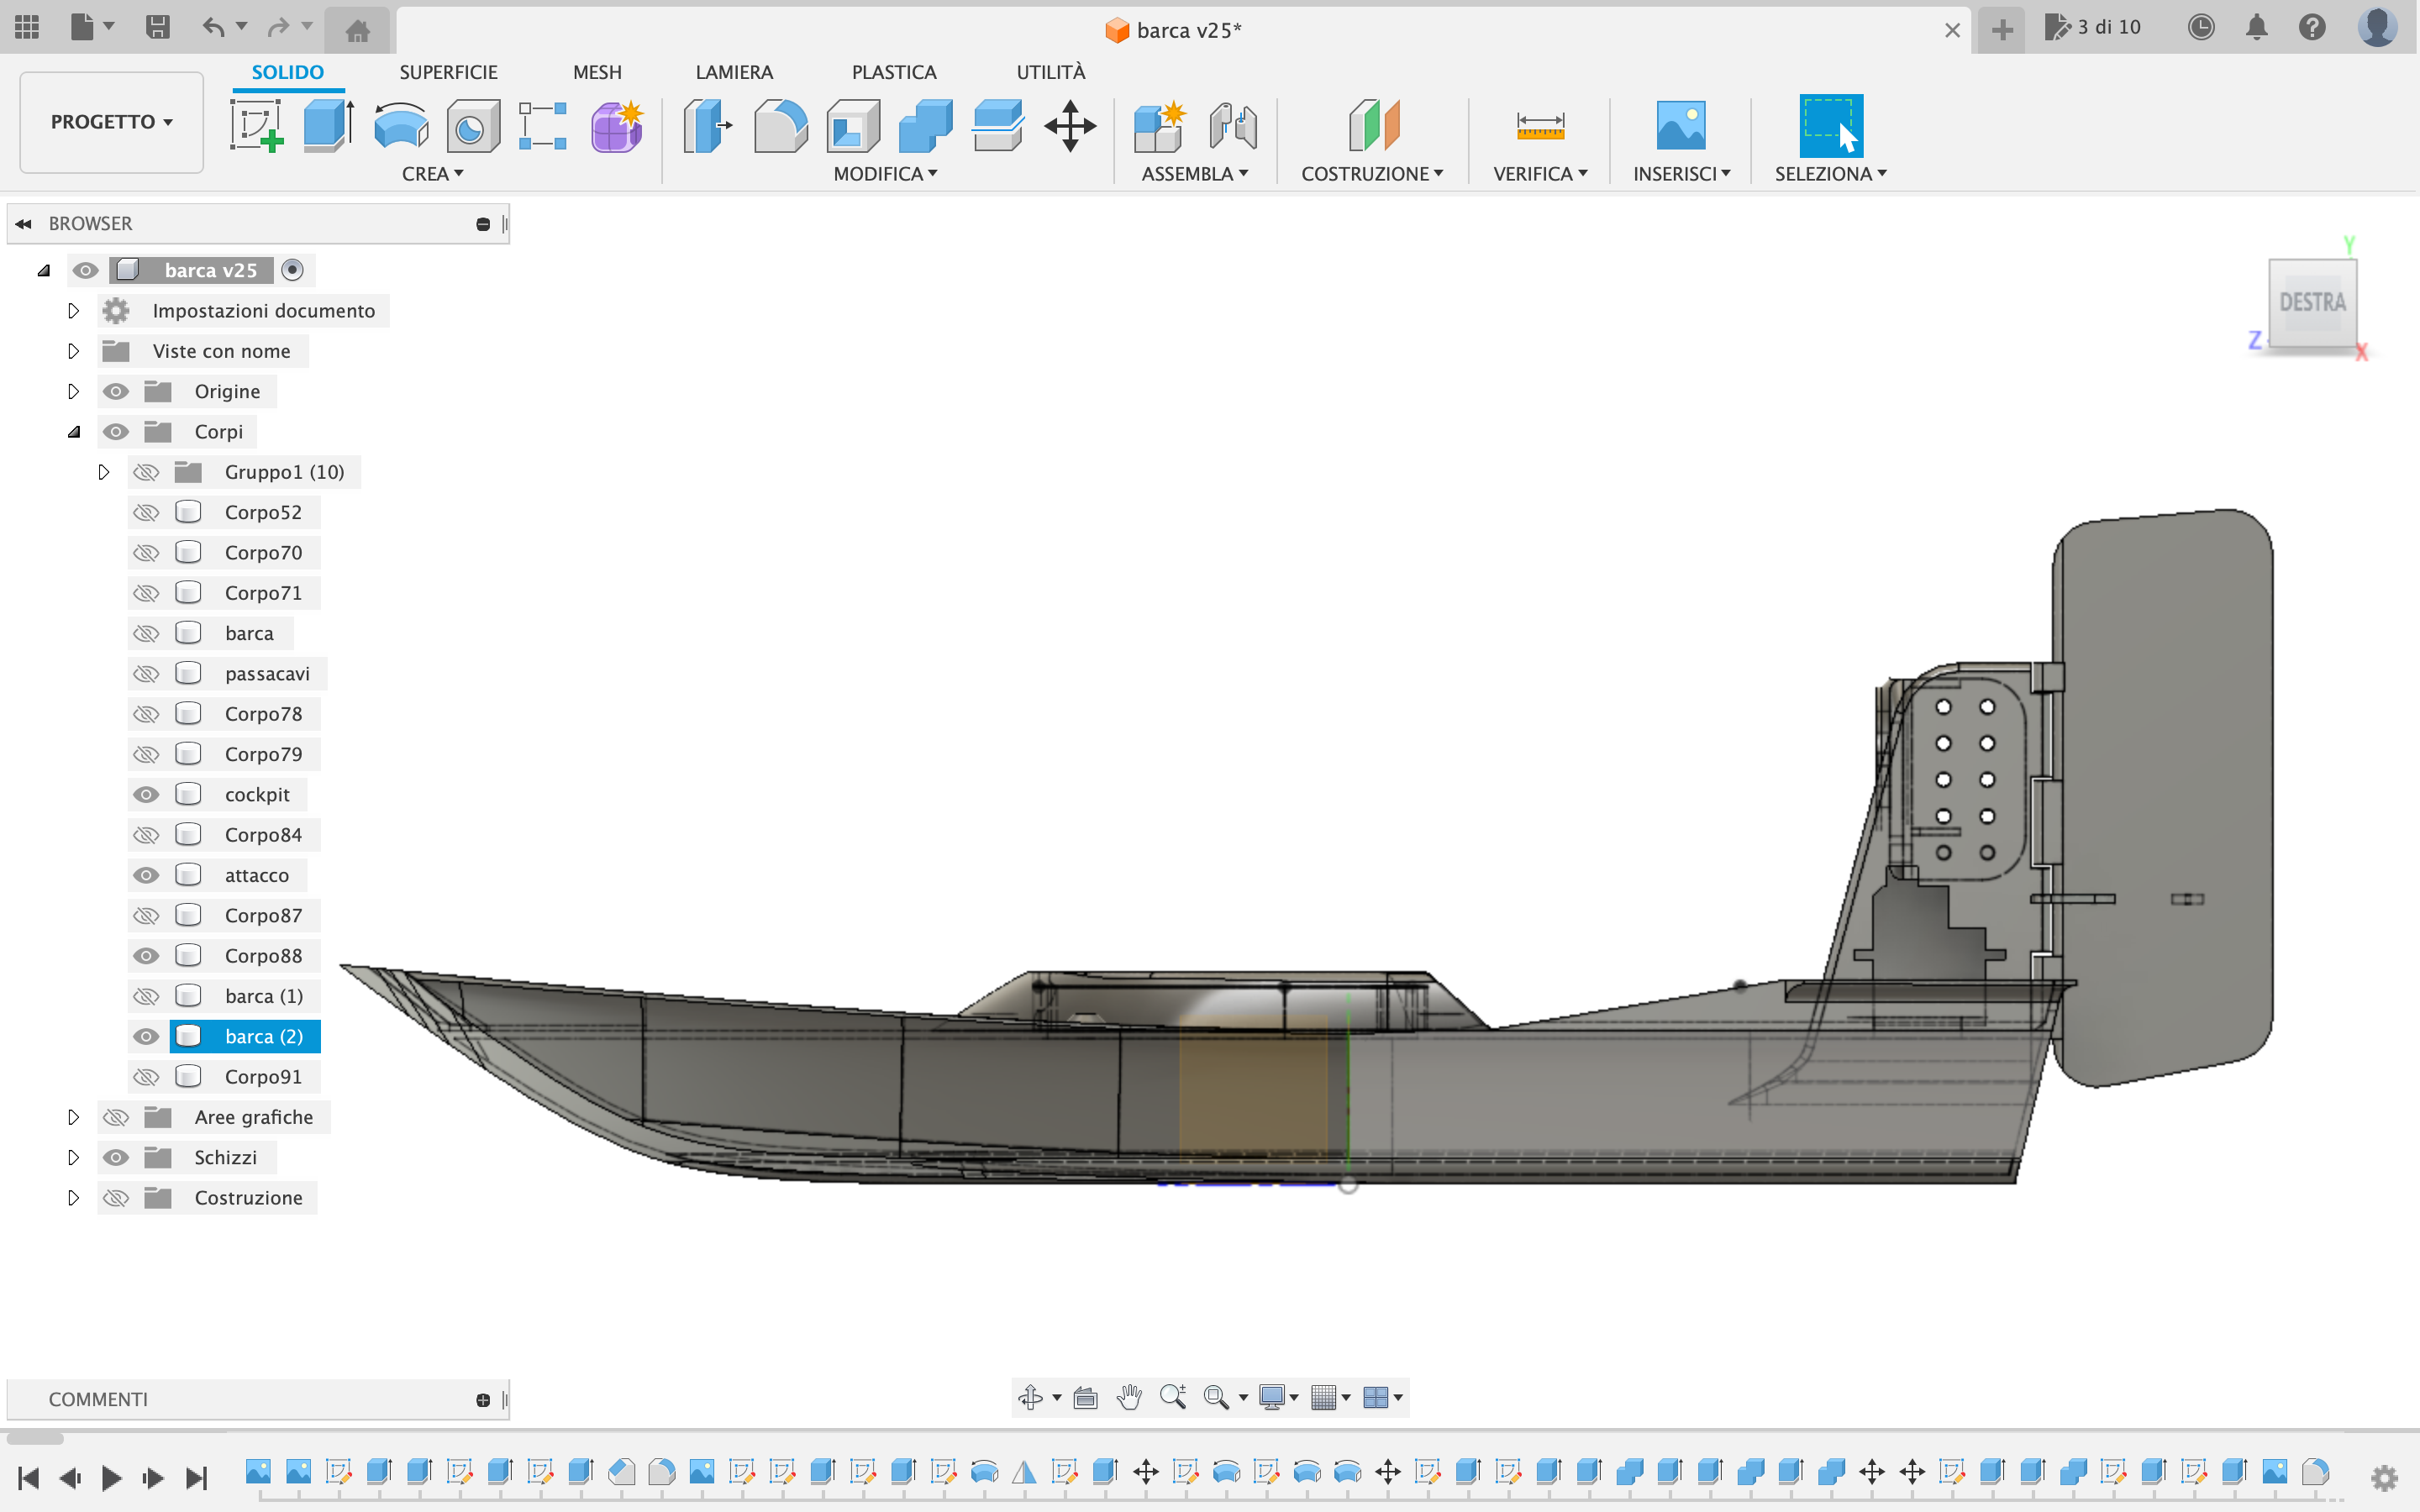Select the Fillet tool
The image size is (2420, 1512).
780,126
